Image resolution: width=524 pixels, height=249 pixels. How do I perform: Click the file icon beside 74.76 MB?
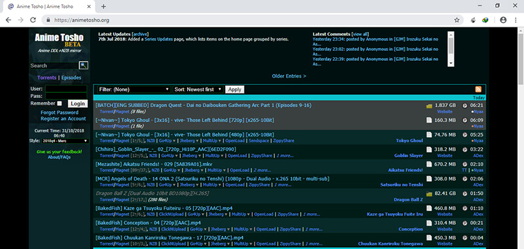click(x=429, y=135)
